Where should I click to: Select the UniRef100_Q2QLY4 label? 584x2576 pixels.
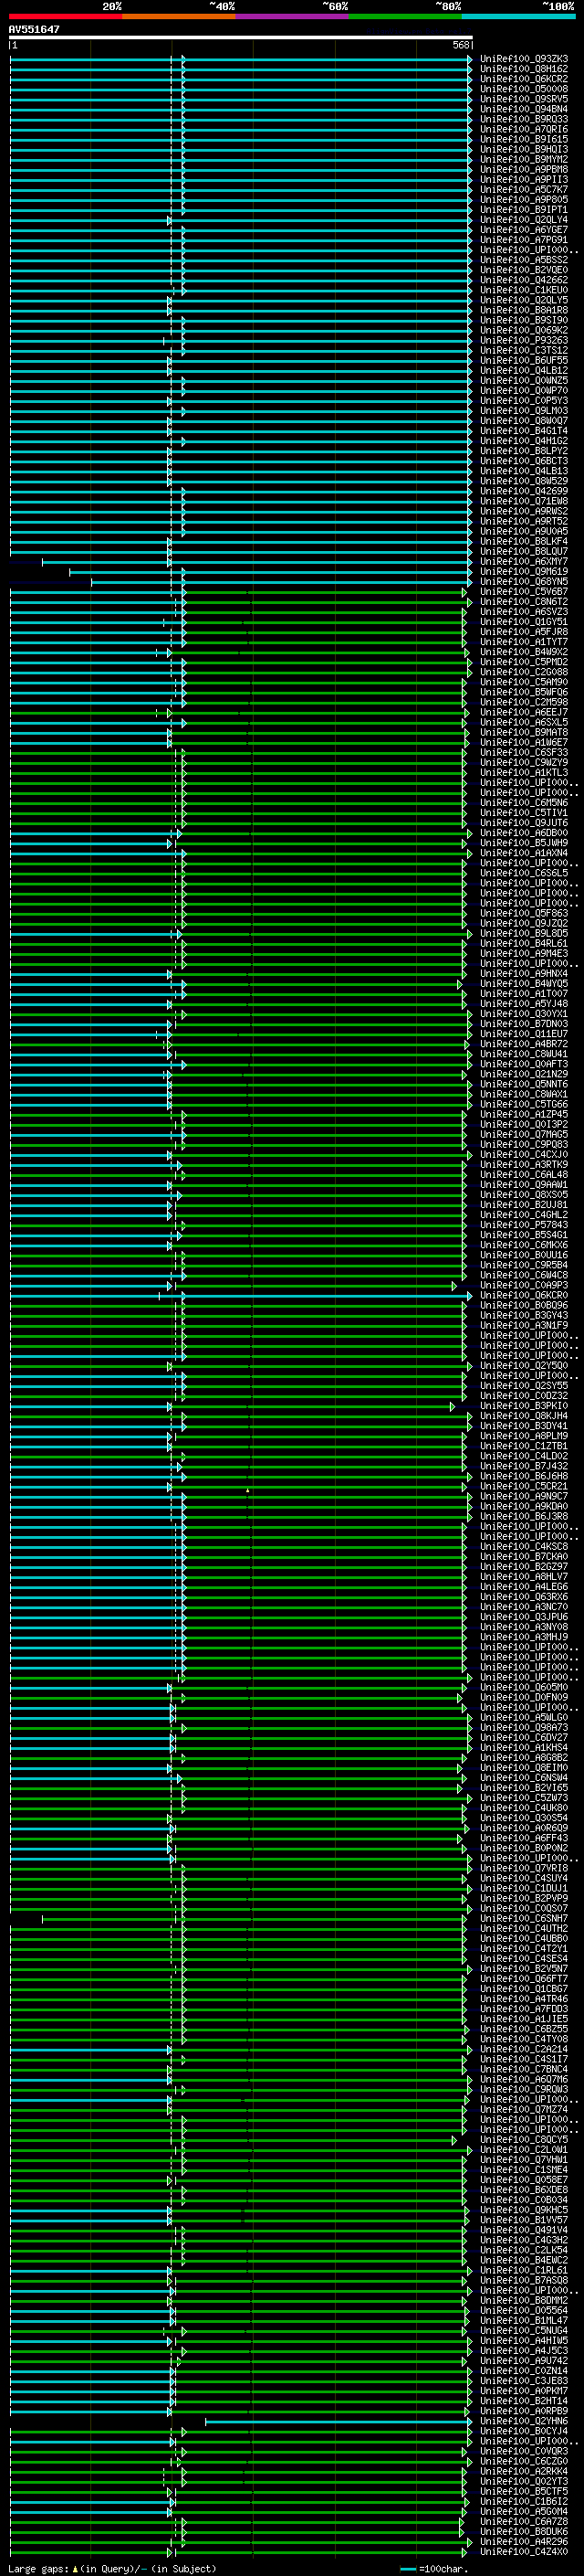pos(524,220)
